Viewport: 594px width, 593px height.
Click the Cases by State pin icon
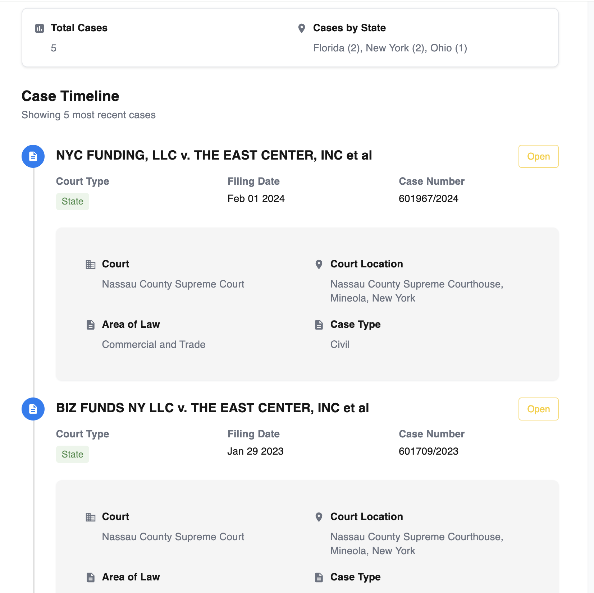[302, 28]
